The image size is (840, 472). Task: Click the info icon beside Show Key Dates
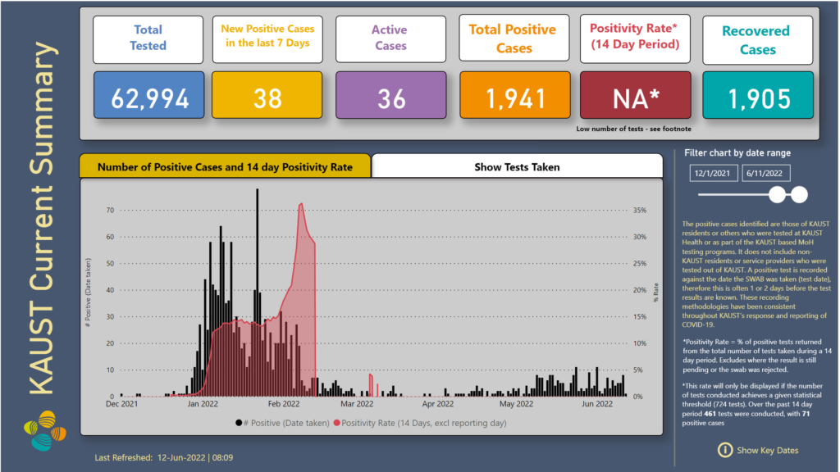coord(724,450)
